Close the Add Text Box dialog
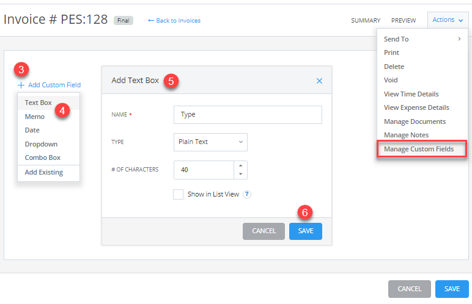This screenshot has width=472, height=304. pos(319,81)
